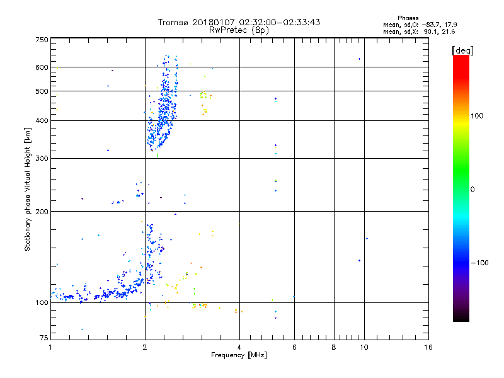Click the x-axis '1' tick label

pyautogui.click(x=50, y=347)
